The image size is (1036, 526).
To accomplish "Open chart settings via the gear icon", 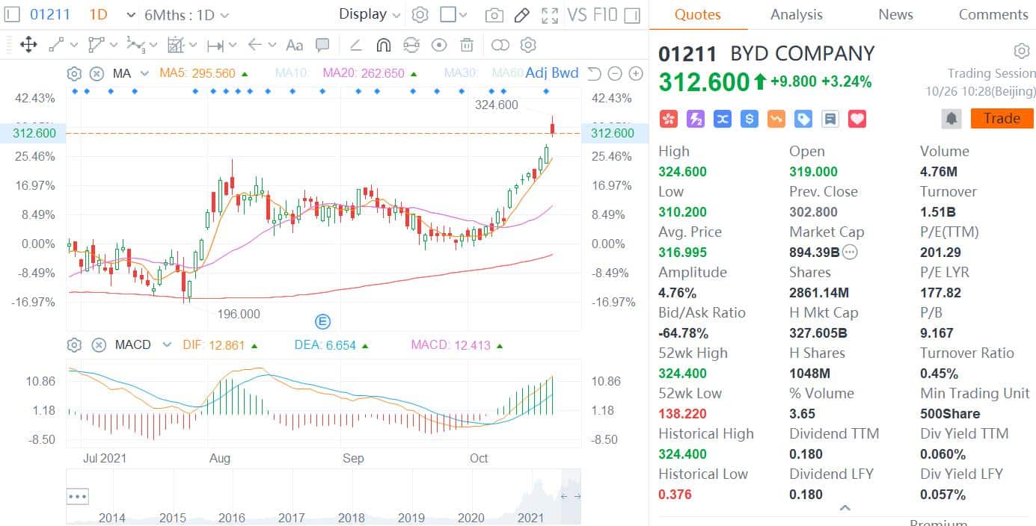I will point(420,14).
